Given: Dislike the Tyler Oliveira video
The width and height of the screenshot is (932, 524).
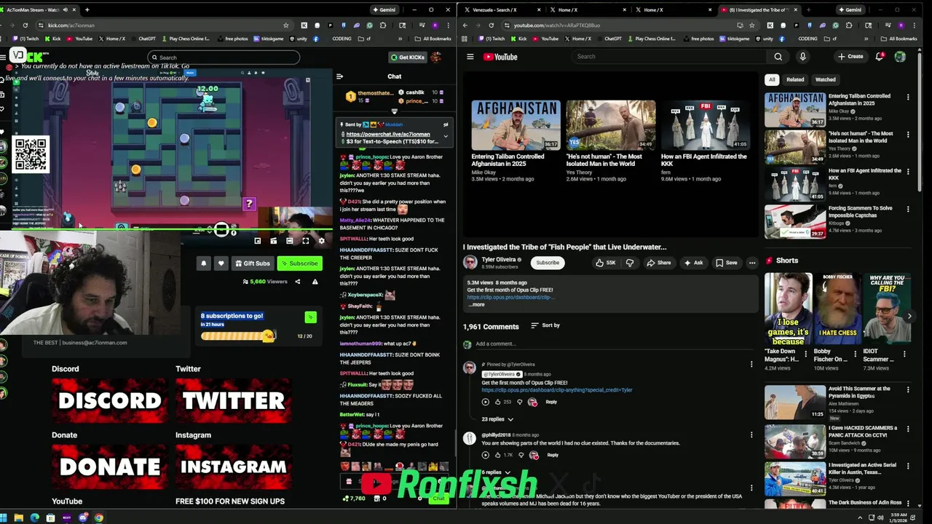Looking at the screenshot, I should [x=630, y=263].
